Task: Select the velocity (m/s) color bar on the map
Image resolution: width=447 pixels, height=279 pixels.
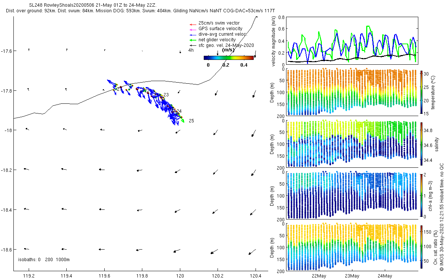Action: pyautogui.click(x=229, y=58)
